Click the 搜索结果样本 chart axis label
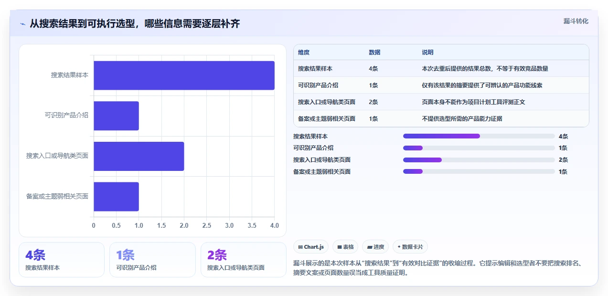This screenshot has width=608, height=296. click(x=70, y=75)
